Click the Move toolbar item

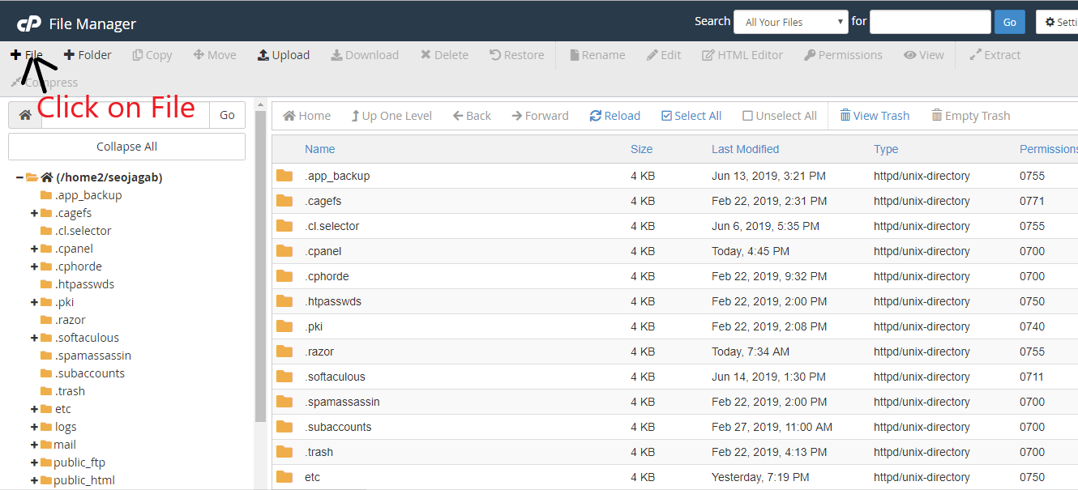(x=215, y=55)
